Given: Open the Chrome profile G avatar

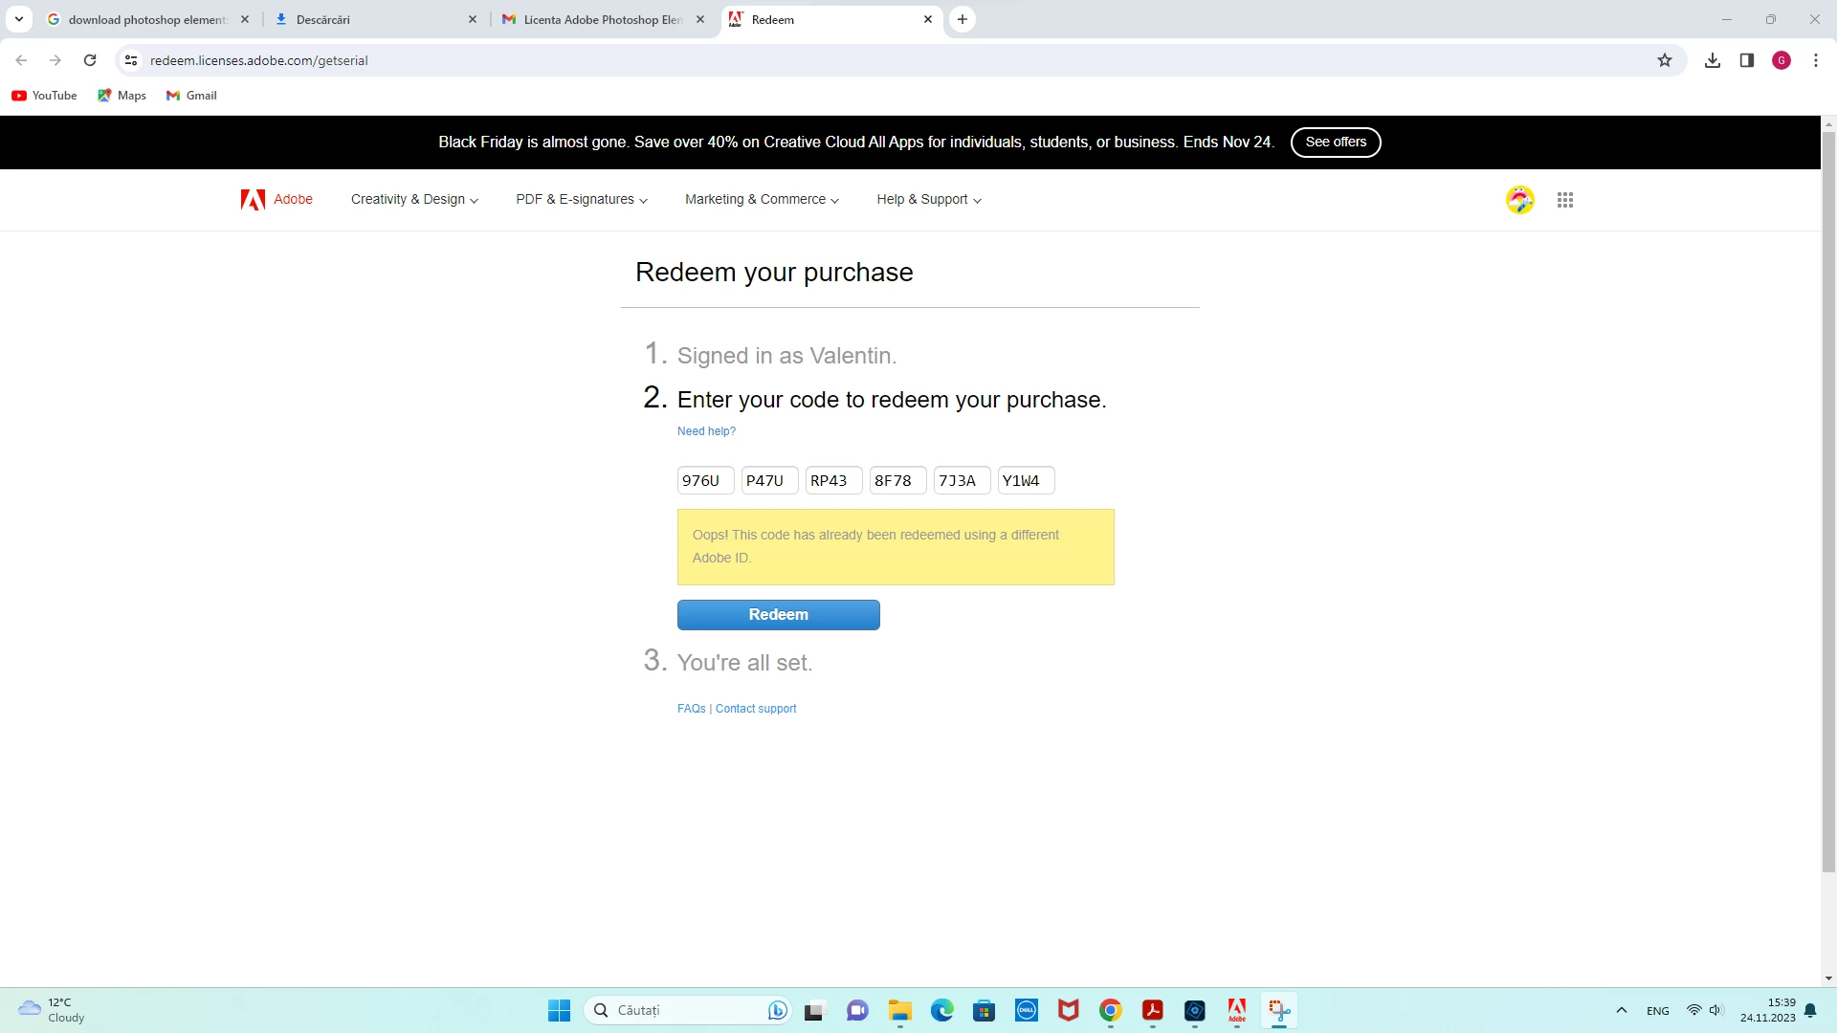Looking at the screenshot, I should (x=1782, y=60).
